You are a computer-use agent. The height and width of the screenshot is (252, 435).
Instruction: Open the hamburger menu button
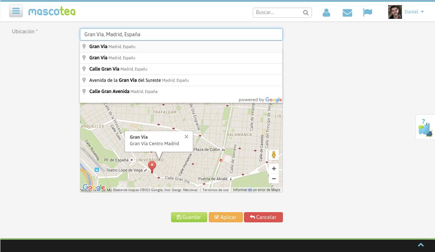click(x=16, y=11)
